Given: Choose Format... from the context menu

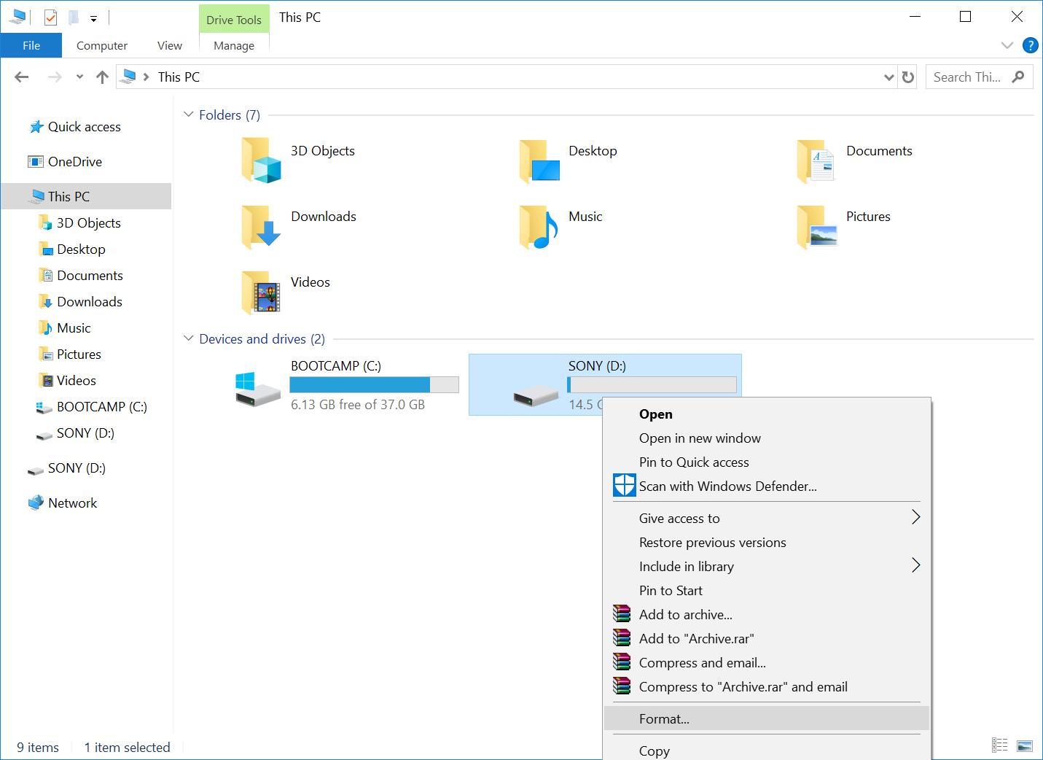Looking at the screenshot, I should pos(664,718).
